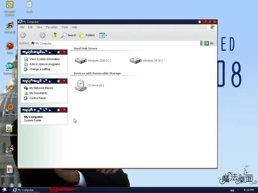258x193 pixels.
Task: Click View system information link
Action: coord(45,59)
